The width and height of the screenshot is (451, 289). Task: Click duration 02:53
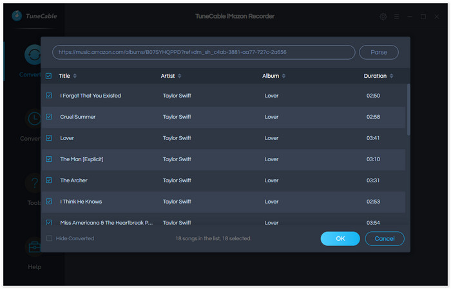(373, 202)
